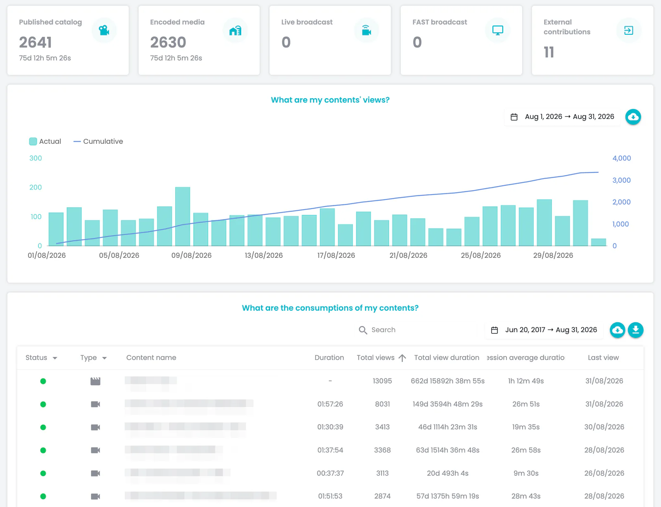The height and width of the screenshot is (507, 661).
Task: Click the sort arrow beside Total views
Action: pos(402,358)
